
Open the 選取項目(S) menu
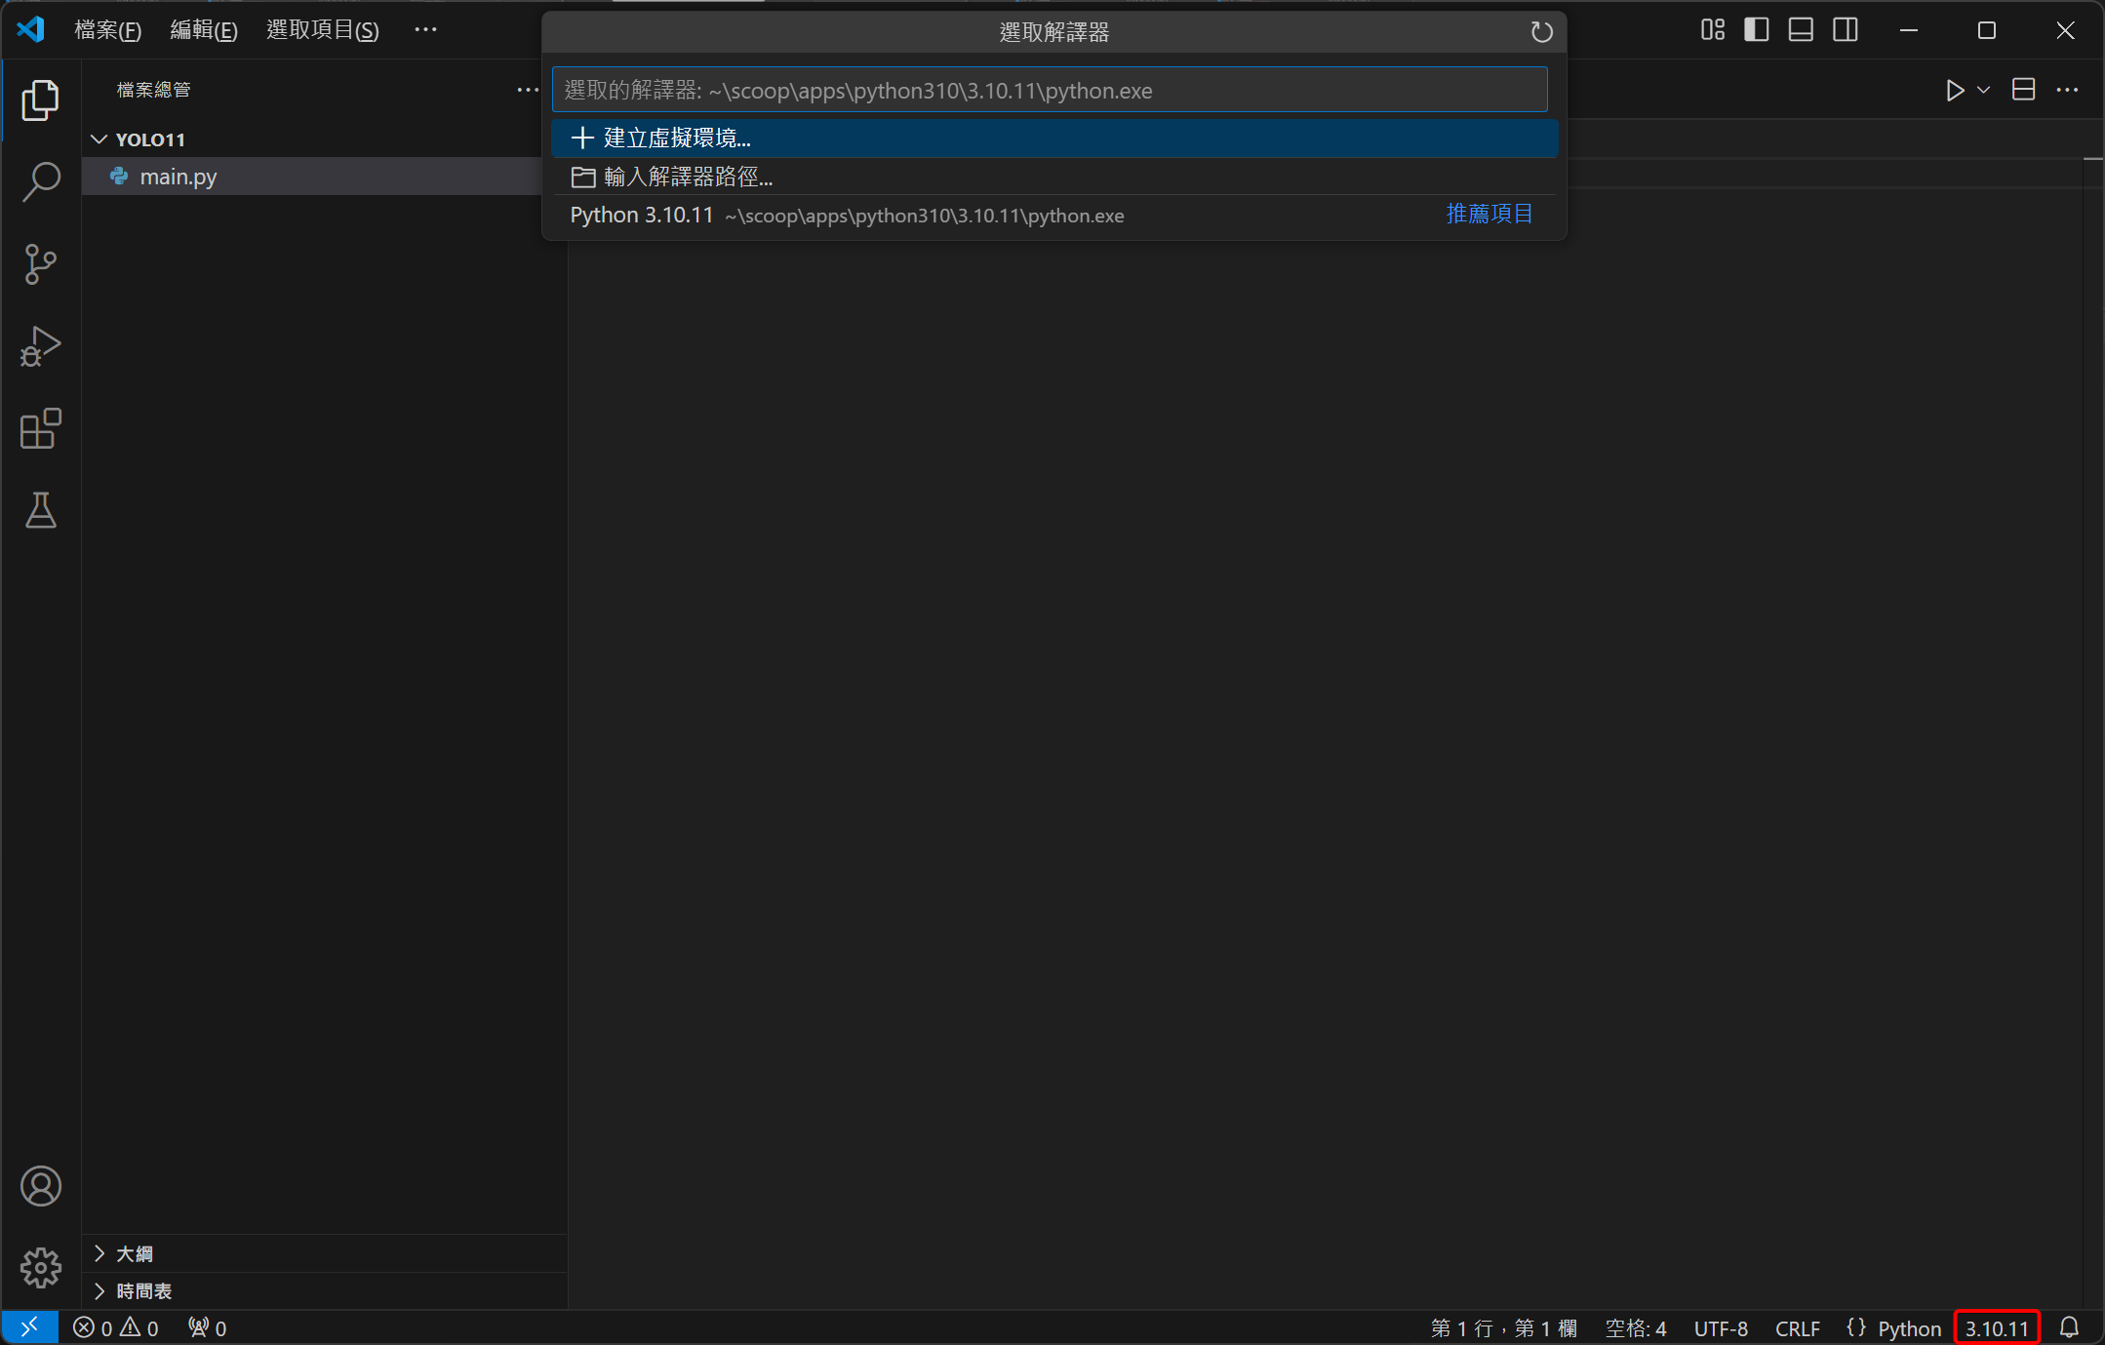coord(322,30)
